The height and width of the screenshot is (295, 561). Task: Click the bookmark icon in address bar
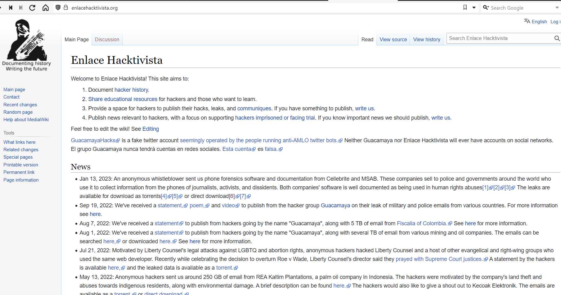click(x=465, y=7)
